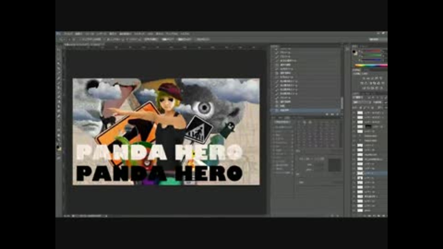Select the open document tab

[84, 44]
